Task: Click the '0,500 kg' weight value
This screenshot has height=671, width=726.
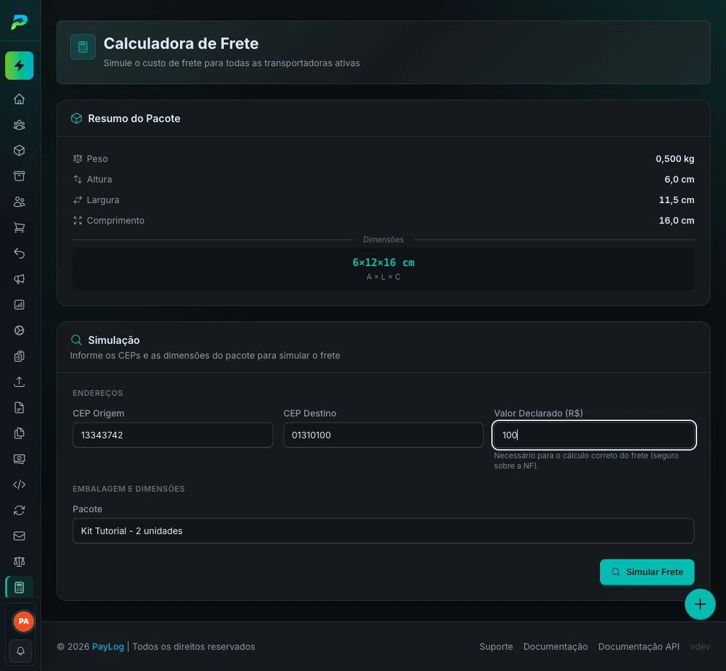Action: tap(675, 159)
